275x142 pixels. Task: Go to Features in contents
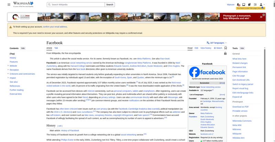14,62
